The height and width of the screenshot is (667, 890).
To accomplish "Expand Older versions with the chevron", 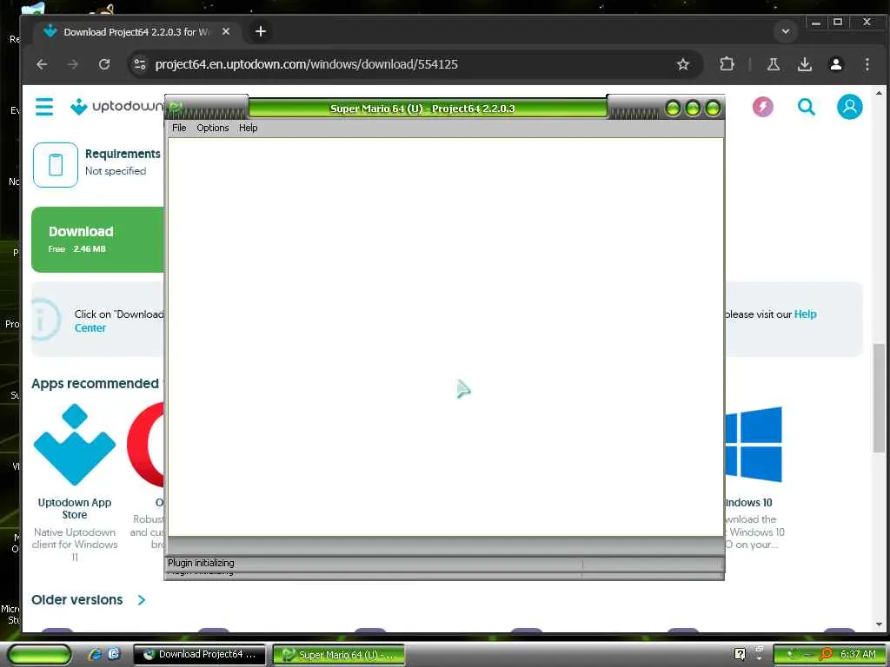I will tap(142, 600).
